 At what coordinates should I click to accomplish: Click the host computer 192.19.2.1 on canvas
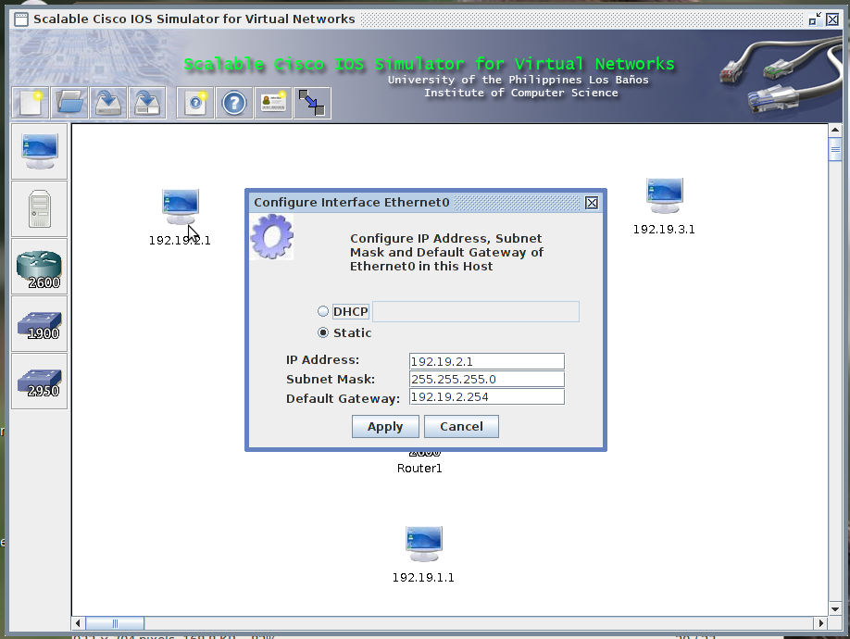coord(180,207)
